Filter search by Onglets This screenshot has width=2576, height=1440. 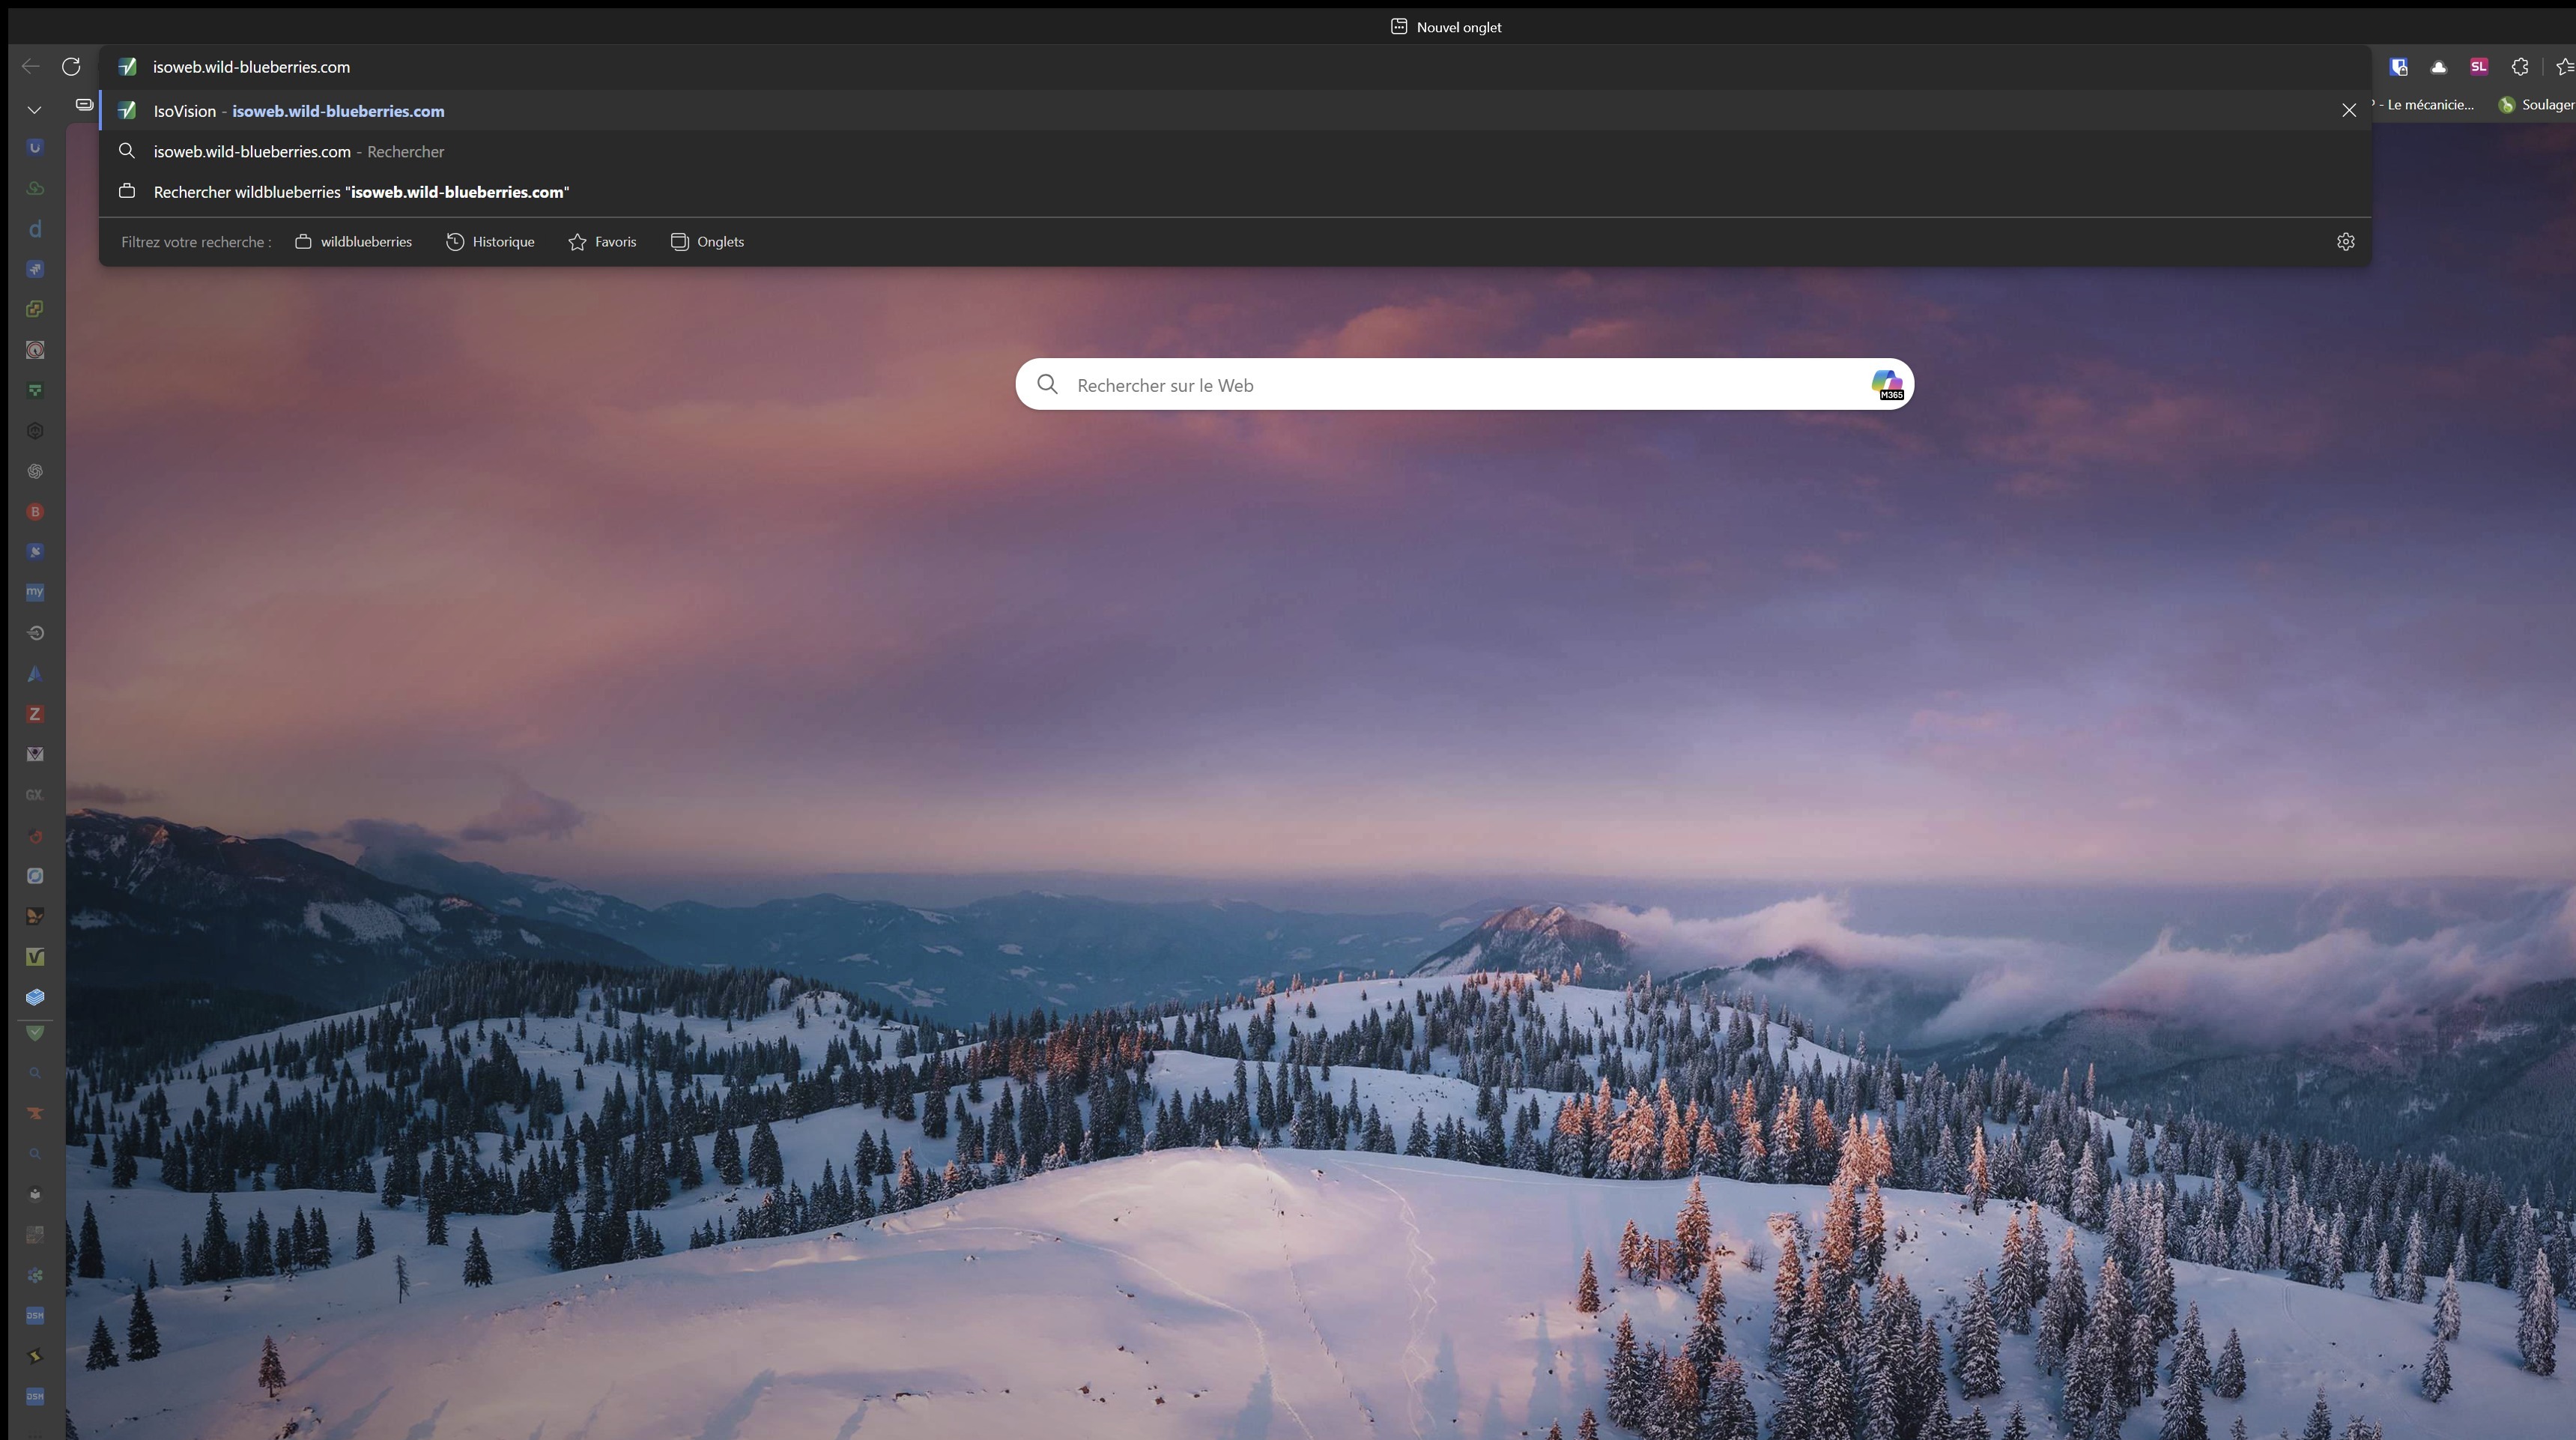click(x=707, y=242)
